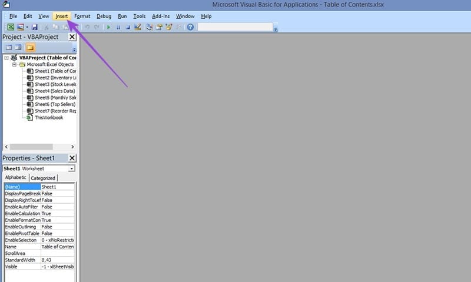Open the Object Browser toolbar icon

[x=169, y=27]
